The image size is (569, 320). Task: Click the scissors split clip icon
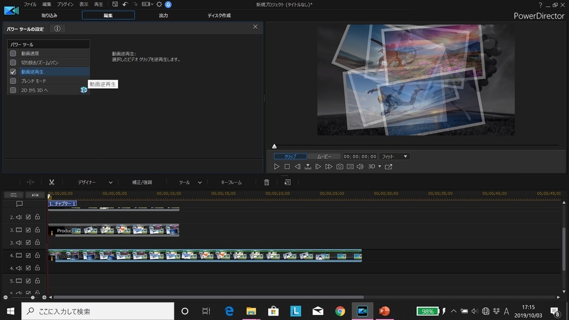52,182
